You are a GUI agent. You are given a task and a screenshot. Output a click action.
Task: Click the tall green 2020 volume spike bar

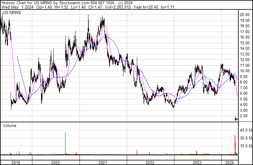[65, 143]
